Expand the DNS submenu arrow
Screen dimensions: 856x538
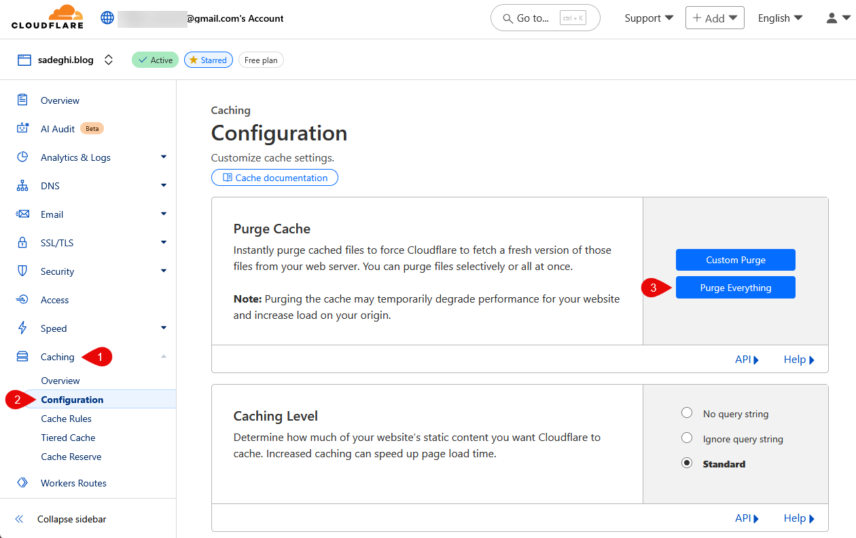(163, 185)
